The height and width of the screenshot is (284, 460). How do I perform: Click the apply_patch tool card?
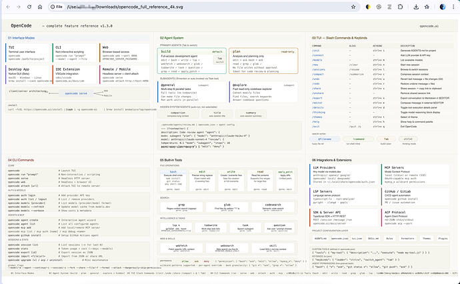[285, 181]
